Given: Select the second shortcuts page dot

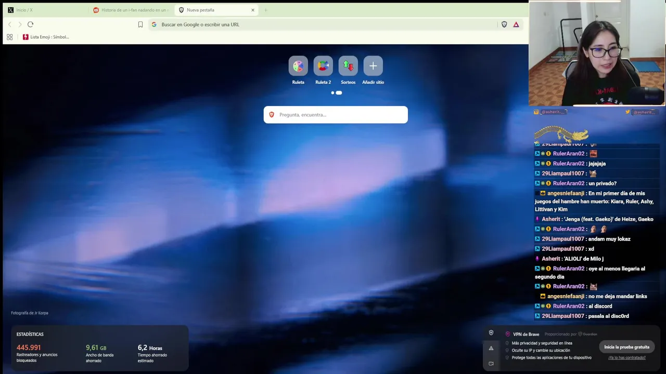Looking at the screenshot, I should [x=339, y=93].
